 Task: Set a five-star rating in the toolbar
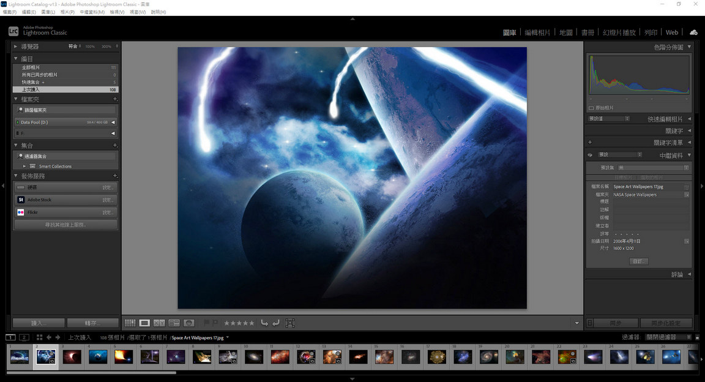252,323
